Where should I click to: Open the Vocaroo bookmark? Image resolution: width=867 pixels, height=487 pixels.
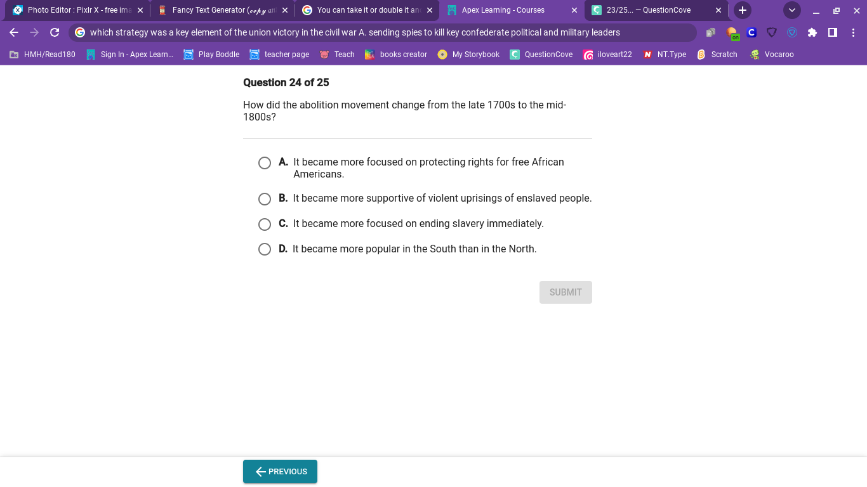click(x=772, y=55)
